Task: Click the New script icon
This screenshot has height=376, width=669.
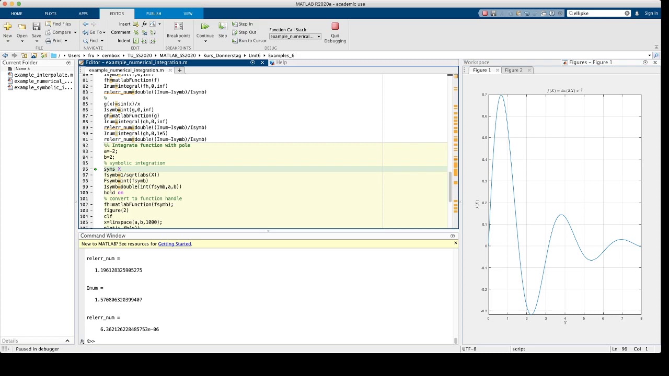Action: click(7, 27)
